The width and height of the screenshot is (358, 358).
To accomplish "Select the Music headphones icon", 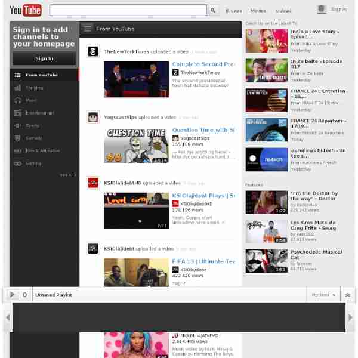I will click(17, 100).
